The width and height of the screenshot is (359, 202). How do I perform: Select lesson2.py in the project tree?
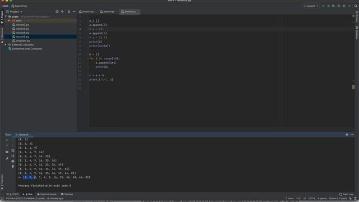tap(22, 25)
